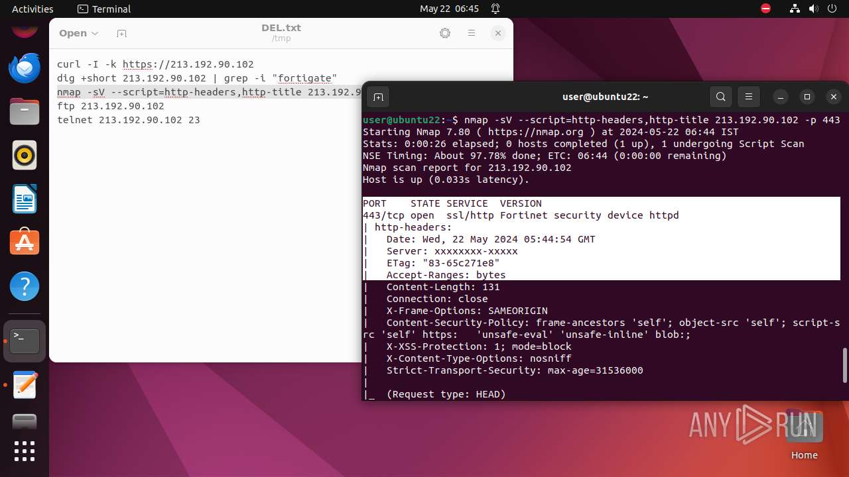Open search in the terminal header bar
The width and height of the screenshot is (849, 477).
(721, 97)
